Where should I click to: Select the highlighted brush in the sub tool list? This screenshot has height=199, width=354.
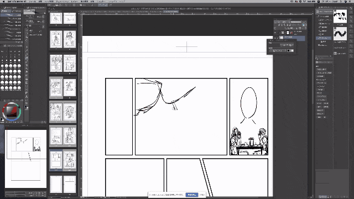(11, 15)
